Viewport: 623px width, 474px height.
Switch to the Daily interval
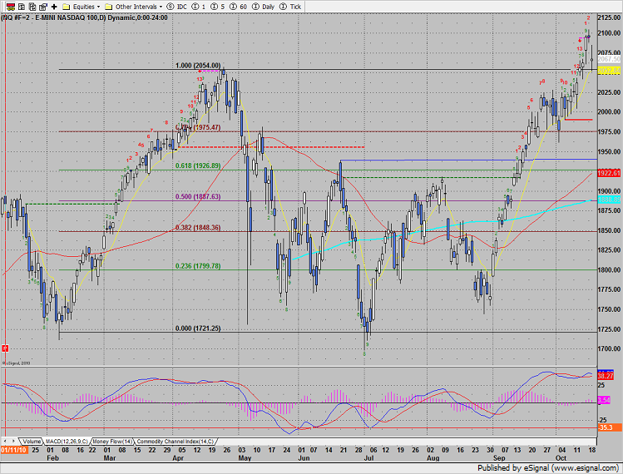pos(264,7)
